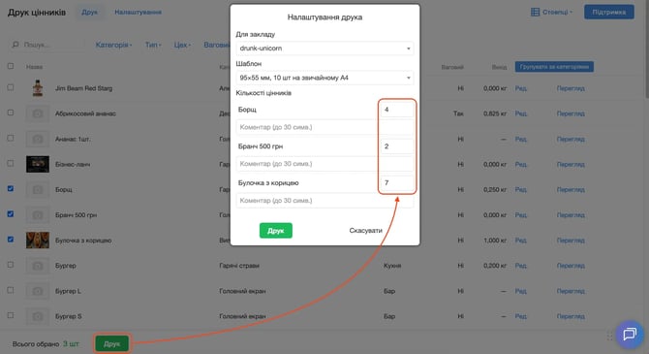
Task: Click the Jim Beam Red Stag bottle thumbnail
Action: [x=38, y=88]
